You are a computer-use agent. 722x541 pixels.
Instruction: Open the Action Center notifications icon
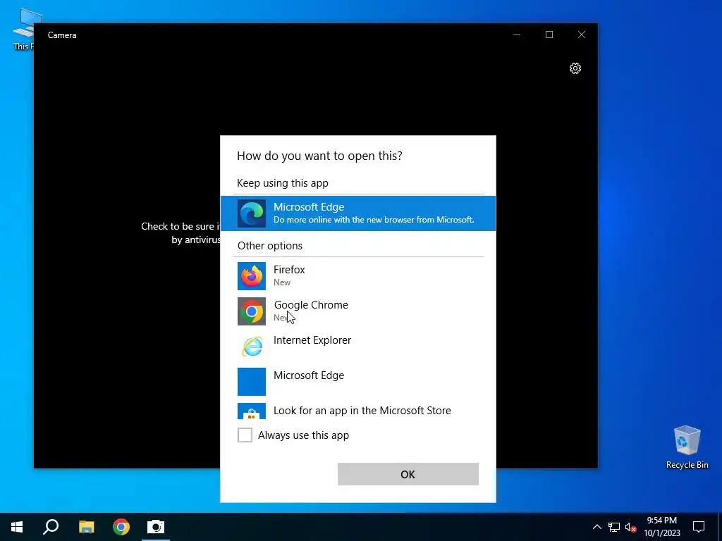click(x=699, y=527)
